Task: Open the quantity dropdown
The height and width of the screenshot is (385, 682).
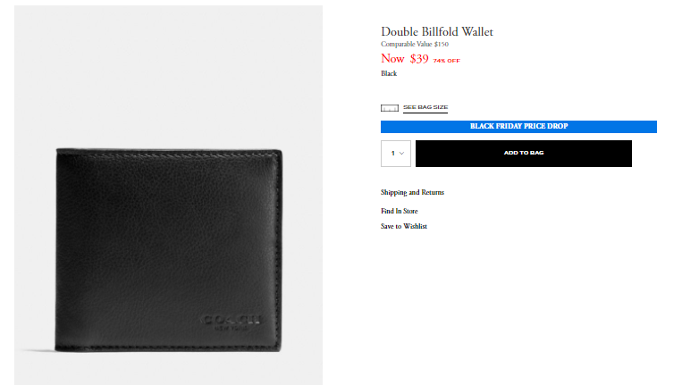Action: point(396,154)
